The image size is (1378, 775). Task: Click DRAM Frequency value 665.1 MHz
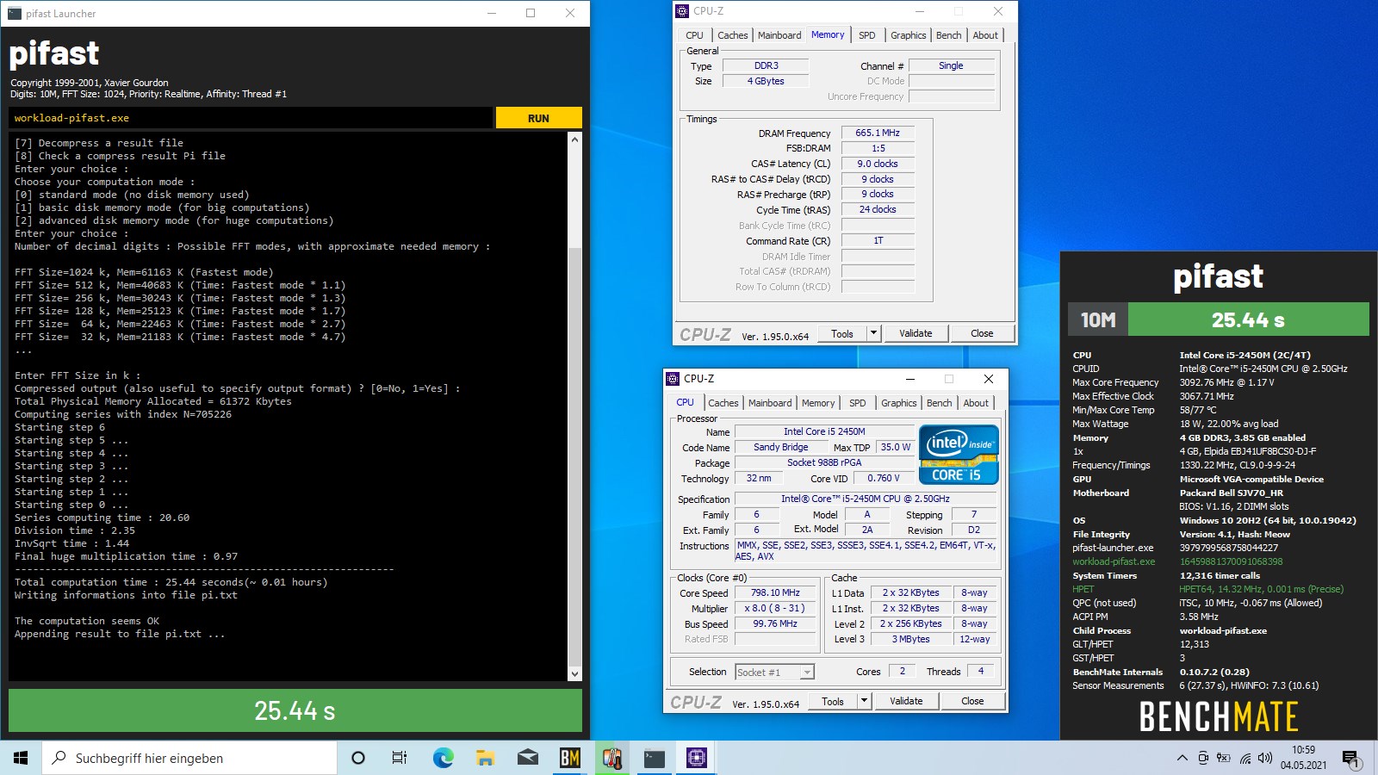pos(878,133)
